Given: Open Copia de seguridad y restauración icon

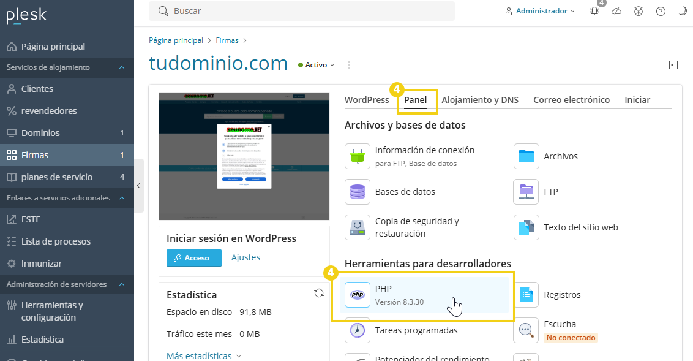Looking at the screenshot, I should (x=357, y=227).
